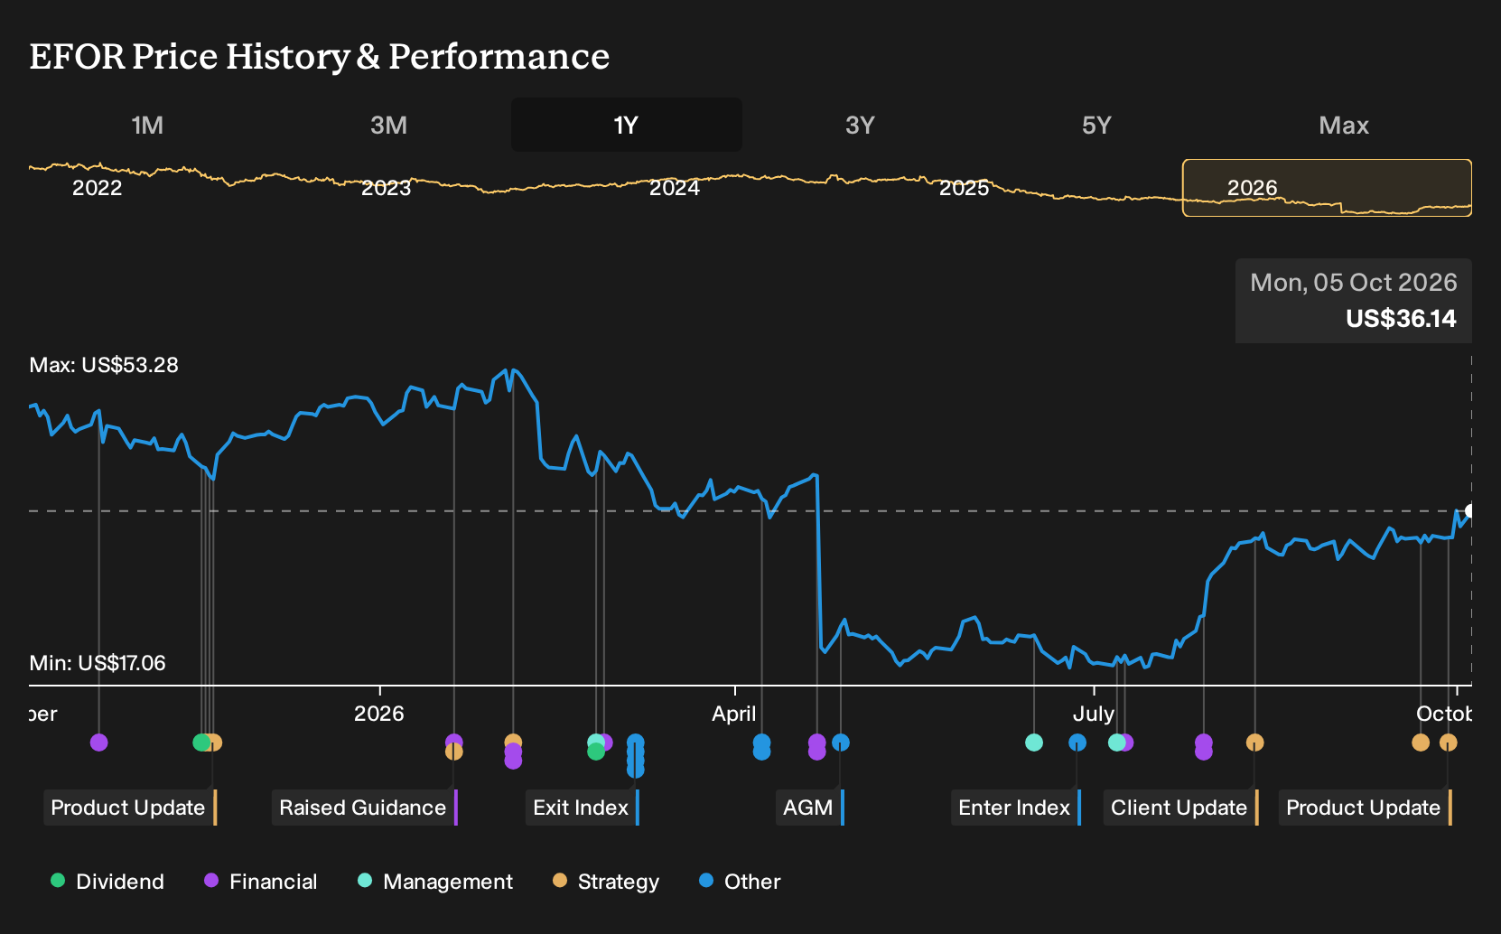The image size is (1501, 934).
Task: Open the leftmost Product Update label
Action: click(x=130, y=808)
